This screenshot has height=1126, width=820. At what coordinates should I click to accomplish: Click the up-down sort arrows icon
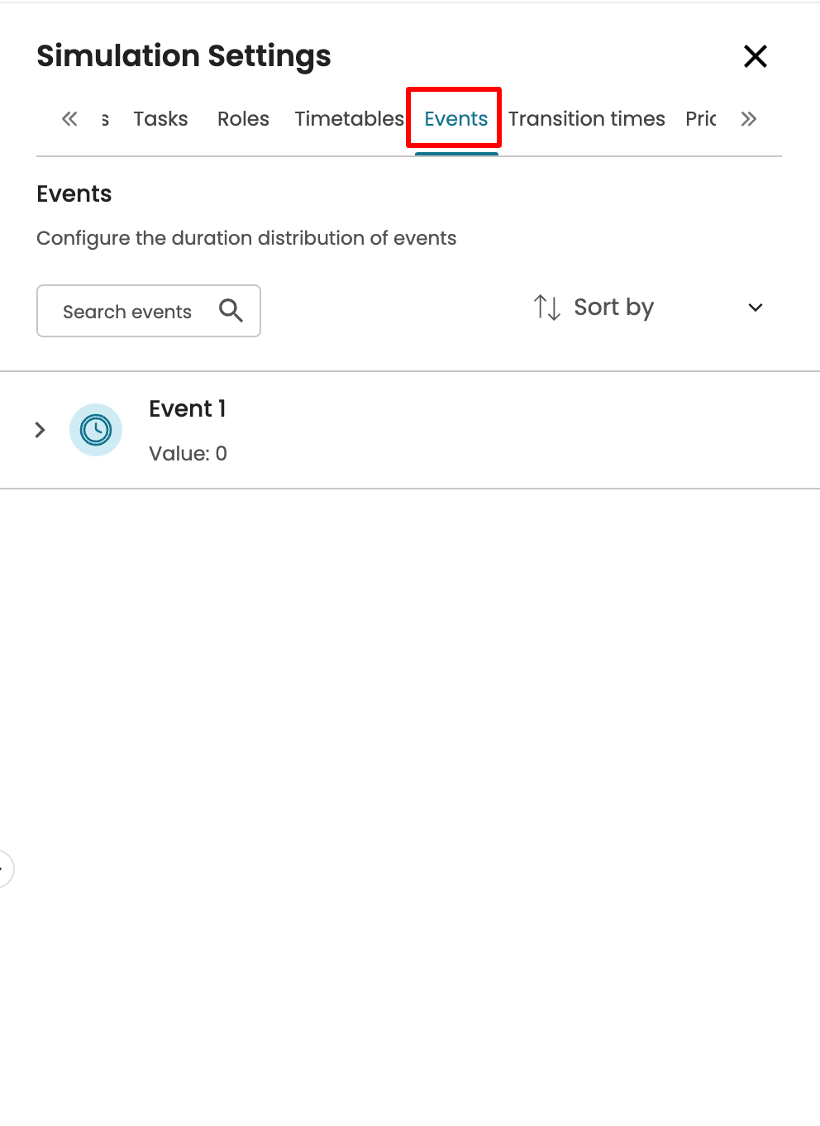547,308
